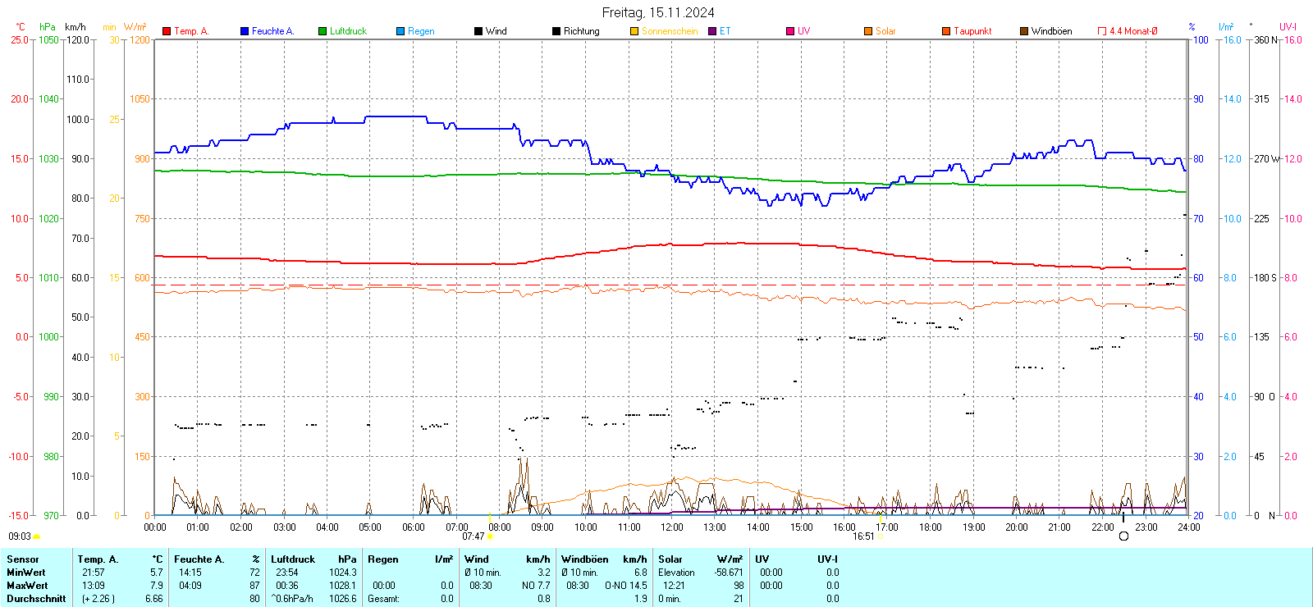The width and height of the screenshot is (1313, 607).
Task: Toggle the empty 4.4 Monat-Ø legend box
Action: 1102,31
